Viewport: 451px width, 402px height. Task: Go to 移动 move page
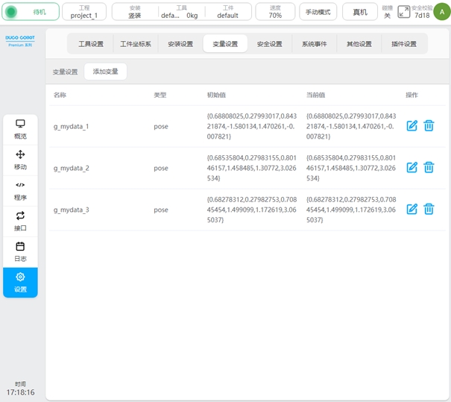20,160
